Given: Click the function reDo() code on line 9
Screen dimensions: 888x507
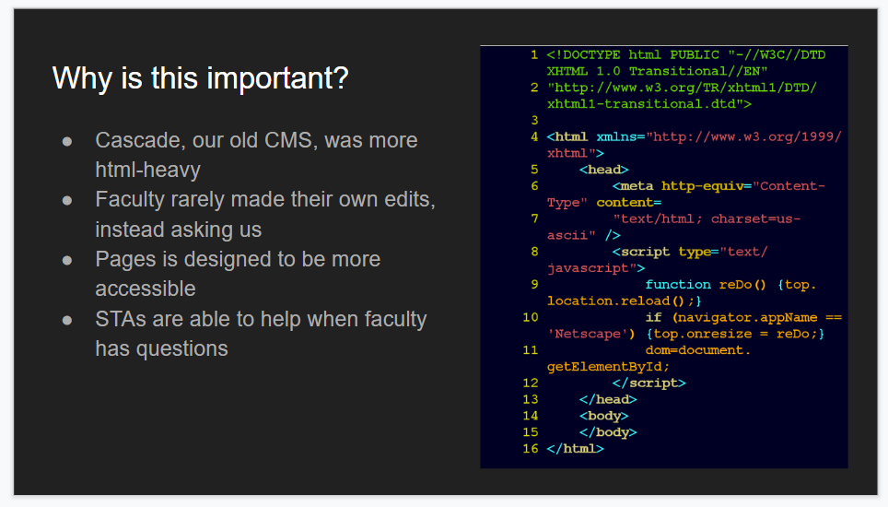Looking at the screenshot, I should click(x=706, y=284).
